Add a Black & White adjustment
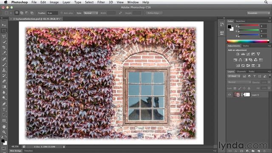This screenshot has height=153, width=272. (x=246, y=60)
